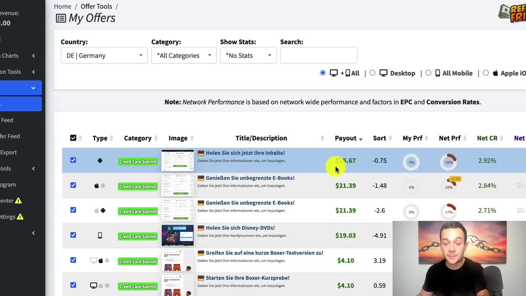Expand the sidebar 'on Tools' menu chevron
The image size is (526, 296).
click(33, 72)
